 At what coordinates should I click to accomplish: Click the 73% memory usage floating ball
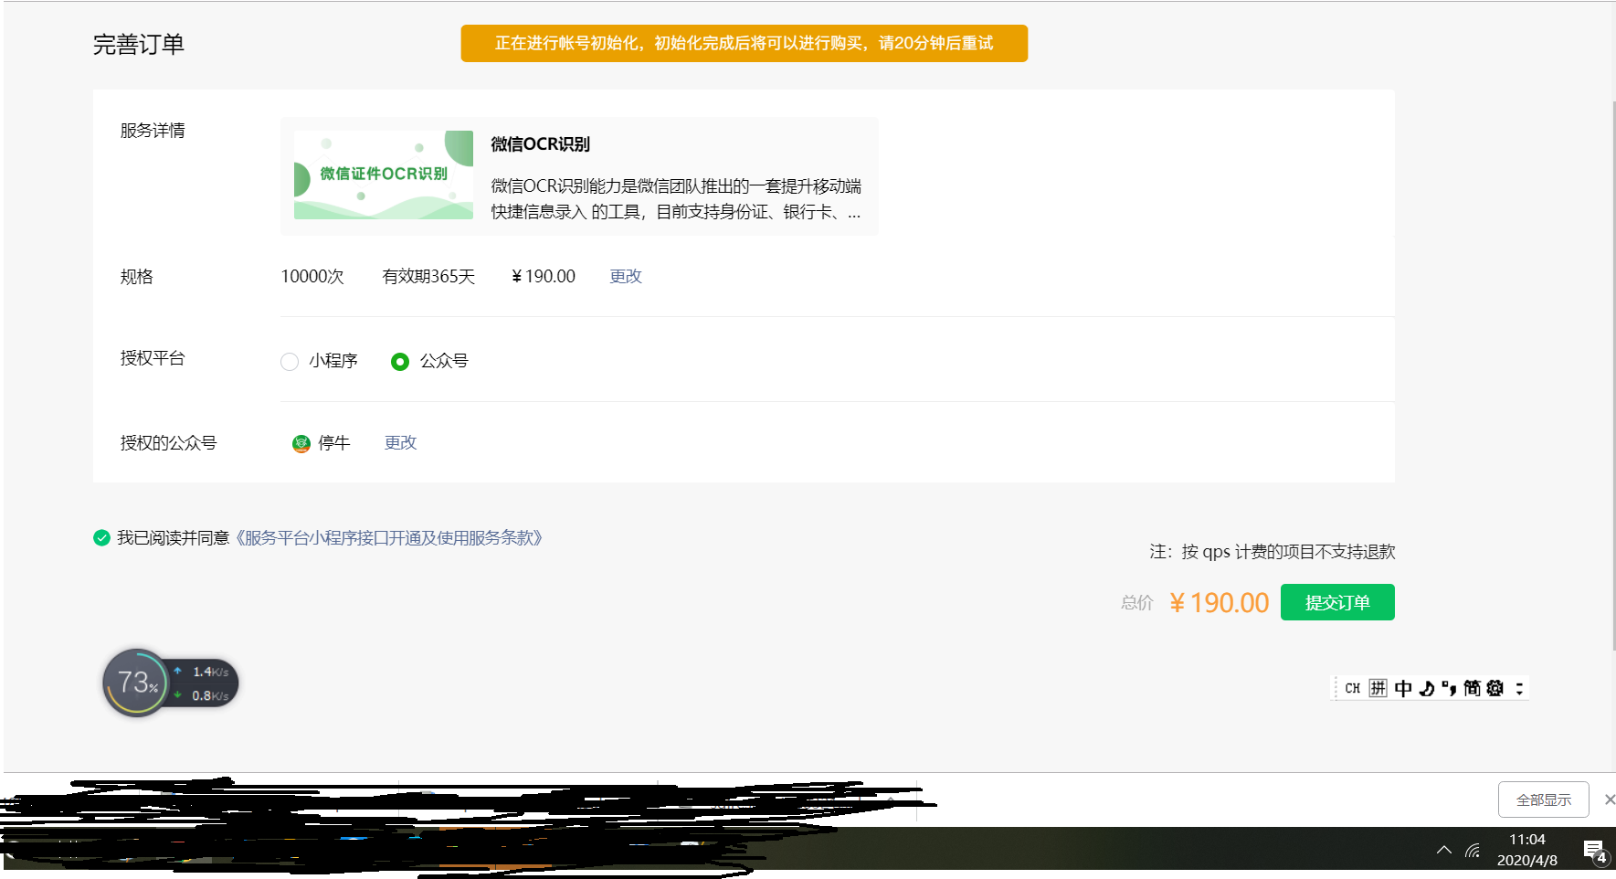(x=136, y=683)
